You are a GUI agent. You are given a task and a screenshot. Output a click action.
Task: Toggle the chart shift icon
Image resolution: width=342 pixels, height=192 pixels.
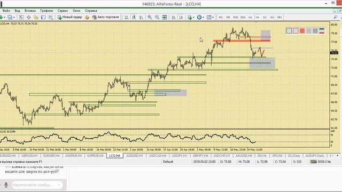[181, 17]
